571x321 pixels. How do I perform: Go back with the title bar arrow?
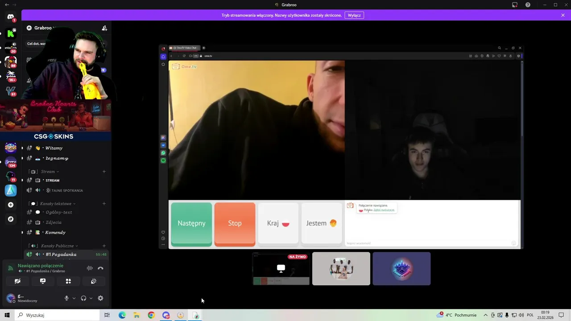click(x=7, y=5)
